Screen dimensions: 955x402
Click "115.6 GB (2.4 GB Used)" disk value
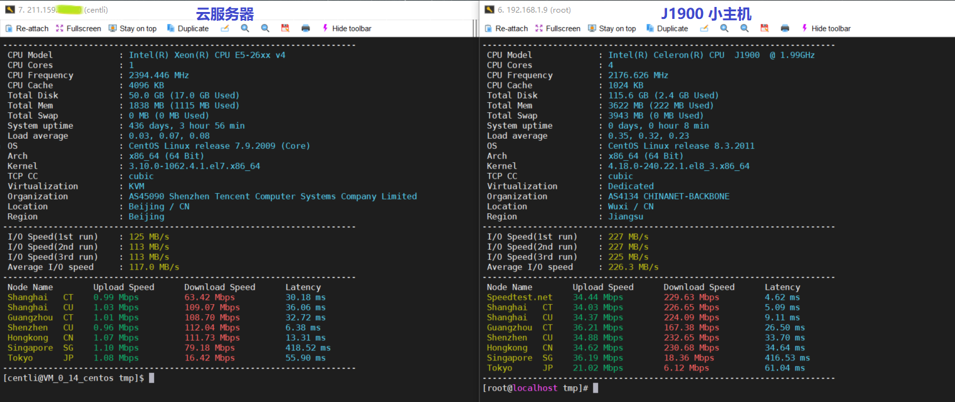click(x=664, y=95)
